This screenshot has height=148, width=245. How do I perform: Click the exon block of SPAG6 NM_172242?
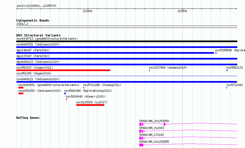point(140,138)
